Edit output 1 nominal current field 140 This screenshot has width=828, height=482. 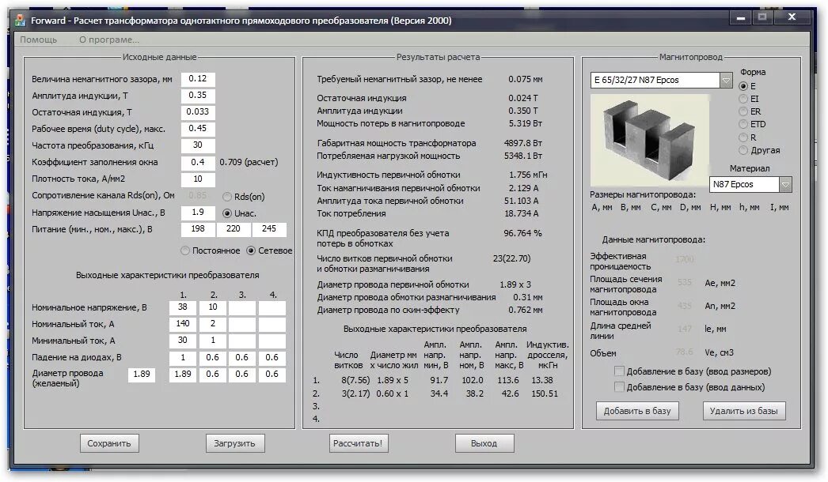183,324
